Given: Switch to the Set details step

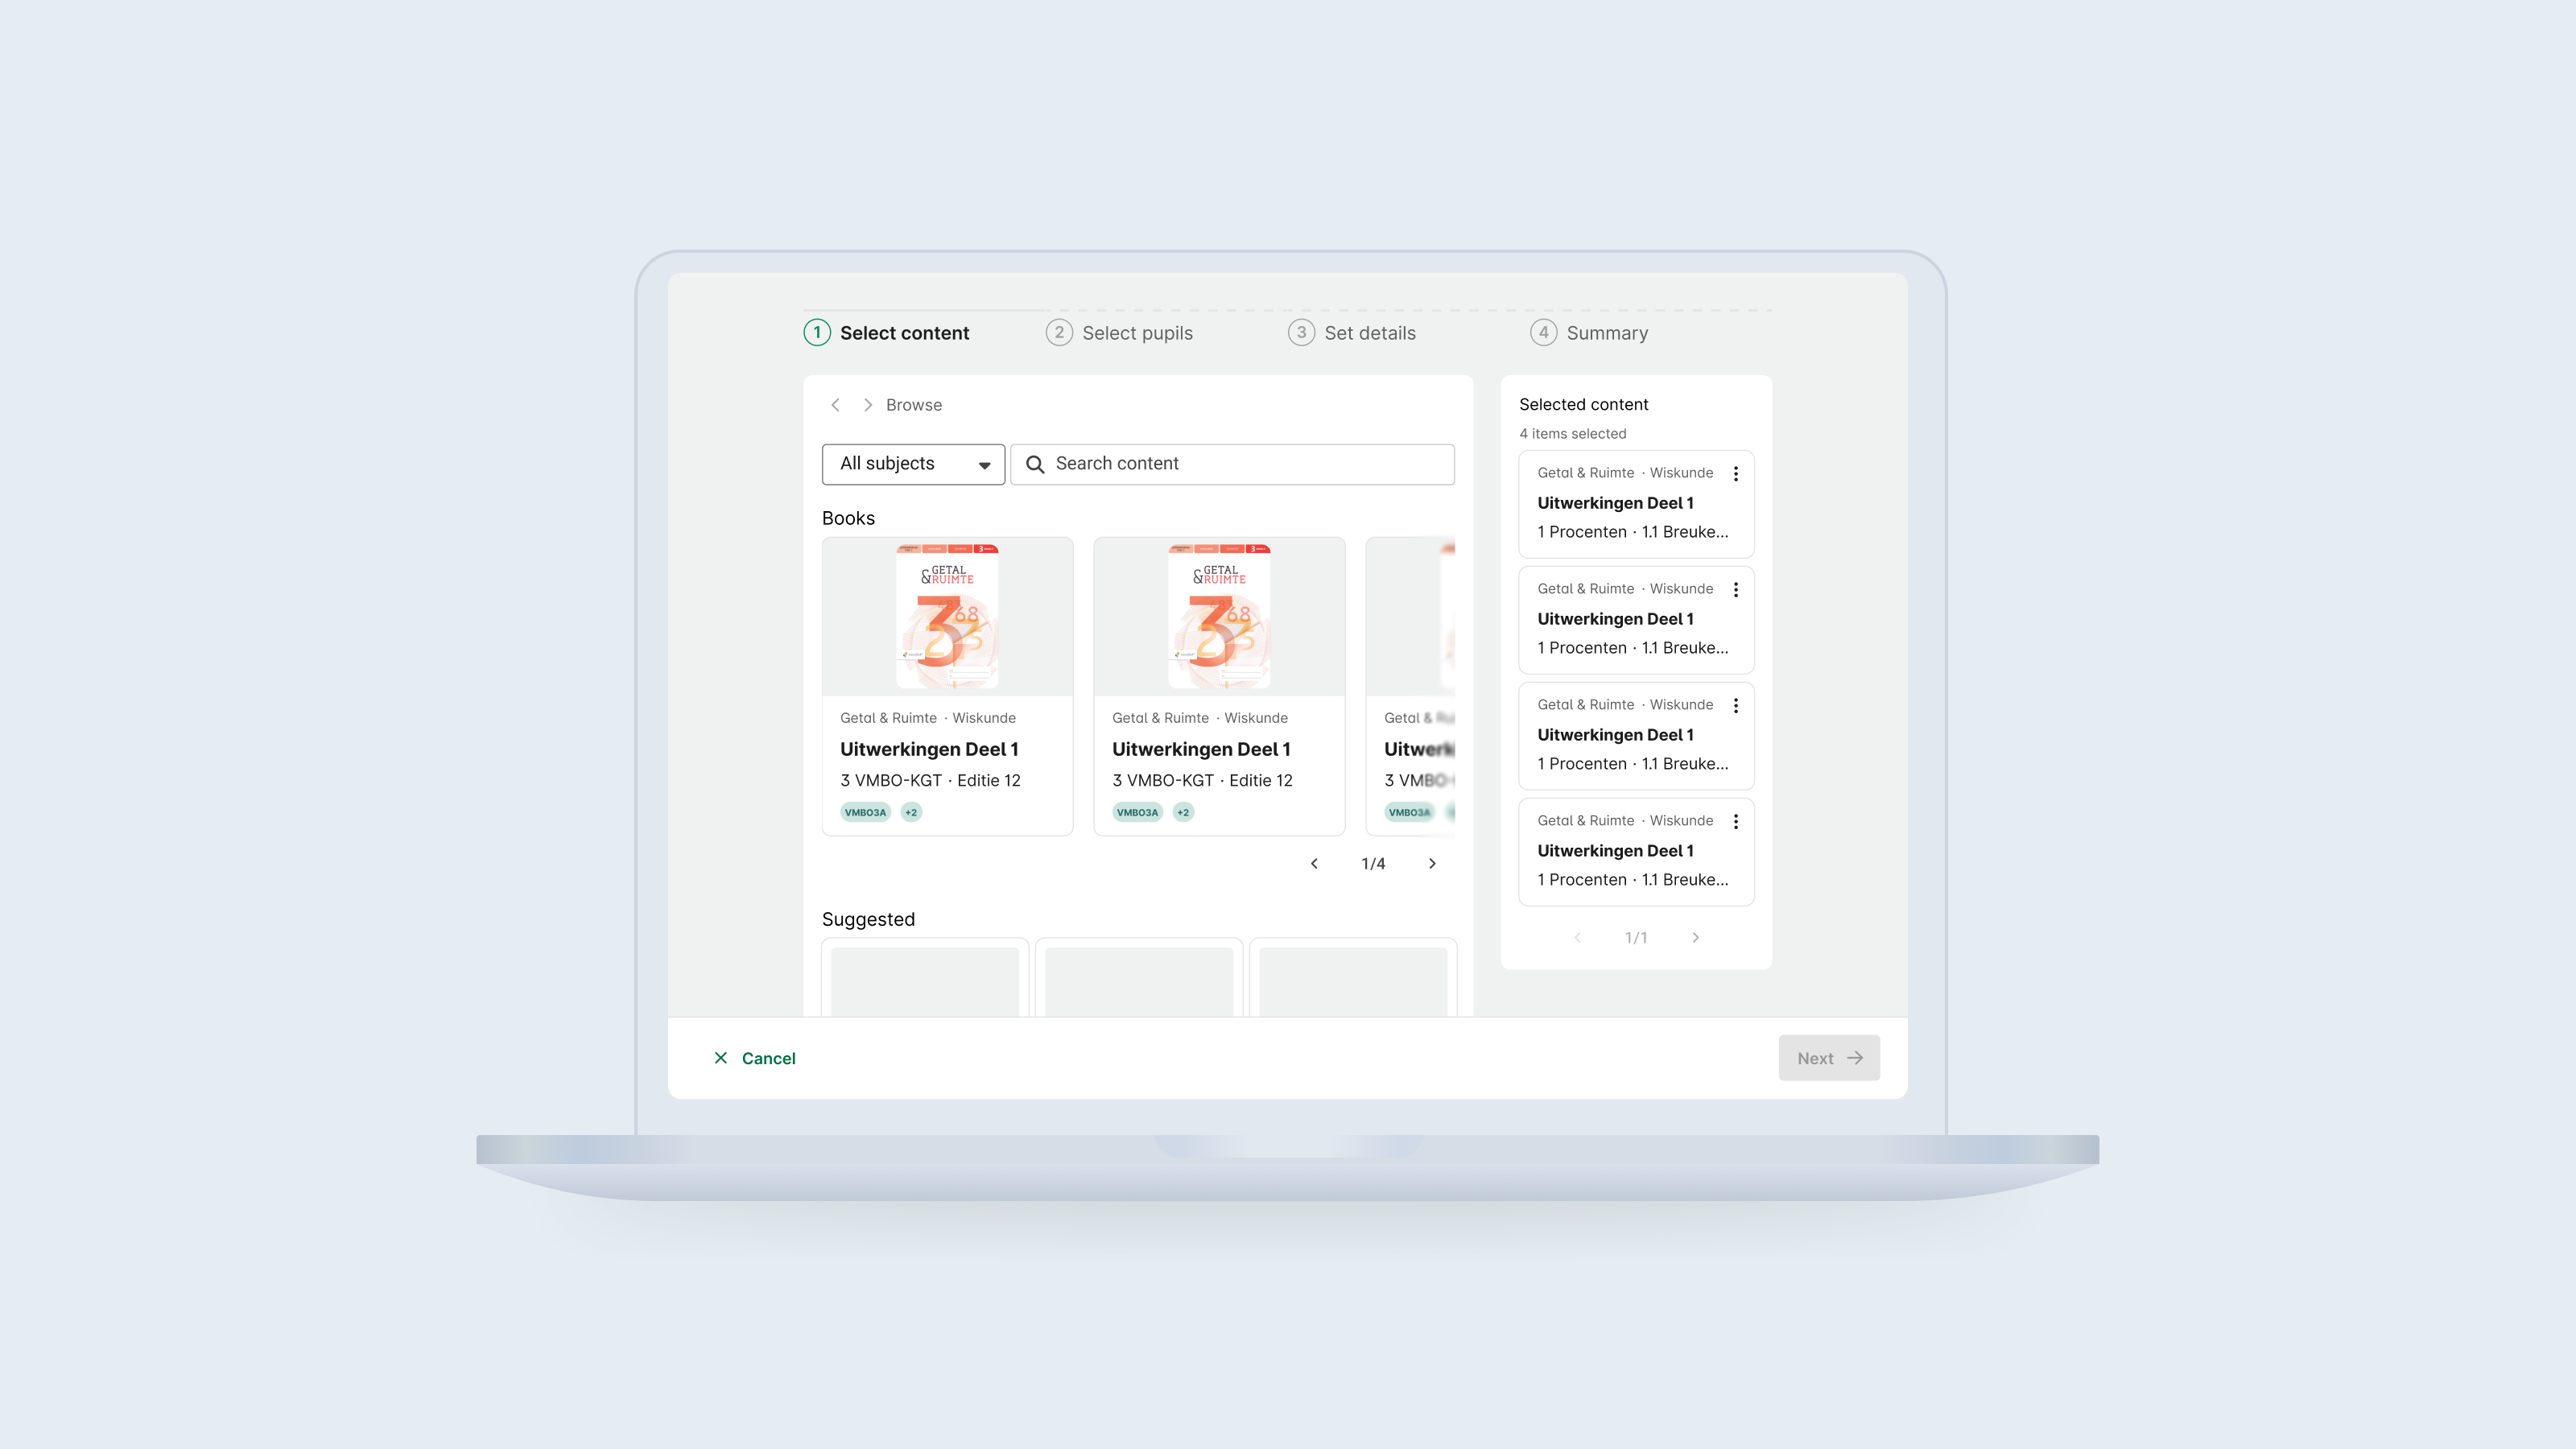Looking at the screenshot, I should [x=1369, y=333].
